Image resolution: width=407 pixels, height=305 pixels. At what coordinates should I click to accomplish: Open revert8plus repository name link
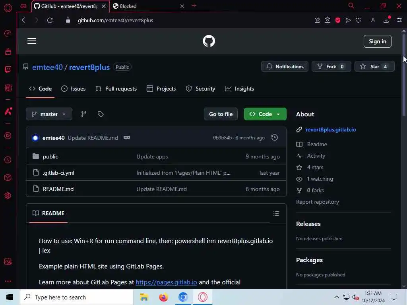[x=89, y=67]
